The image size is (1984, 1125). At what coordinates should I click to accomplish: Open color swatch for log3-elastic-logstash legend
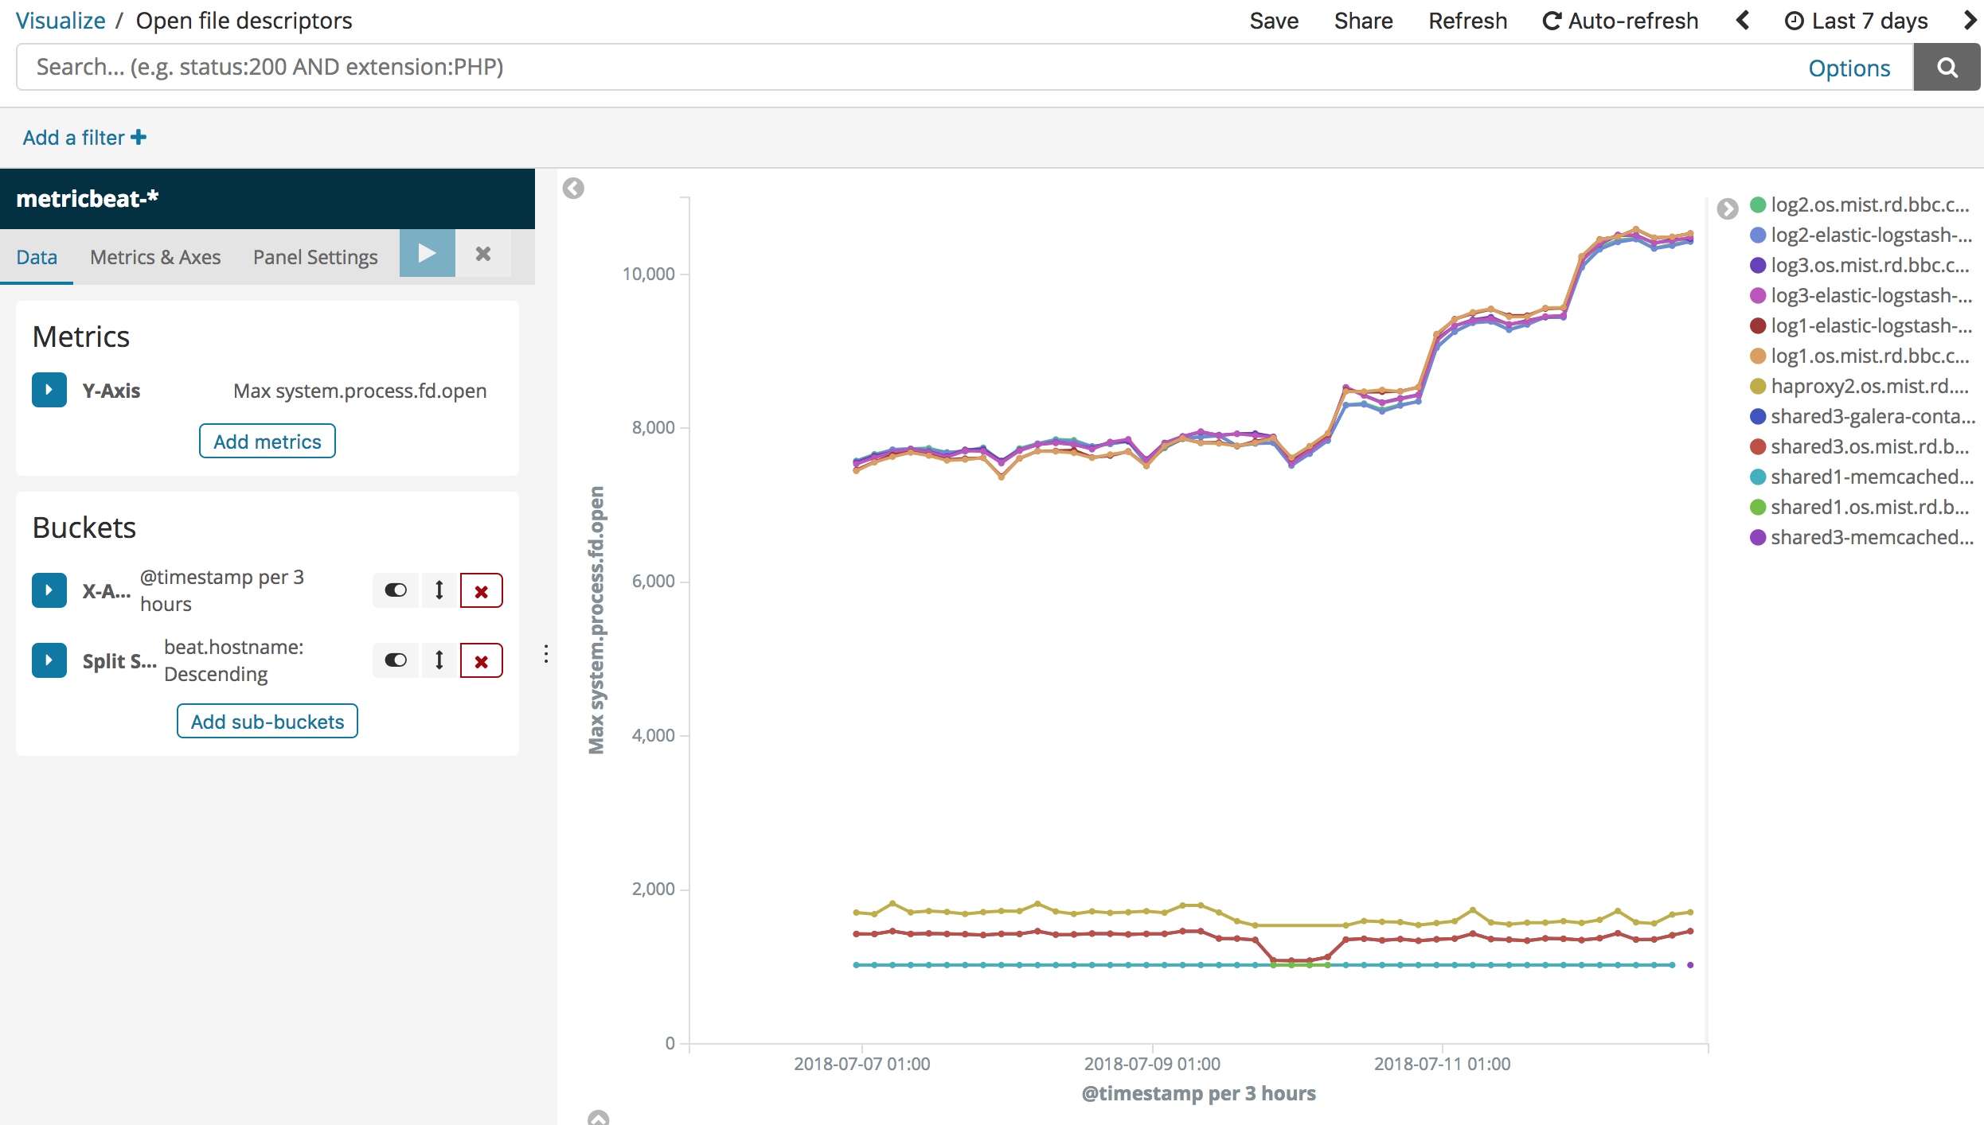click(1758, 296)
